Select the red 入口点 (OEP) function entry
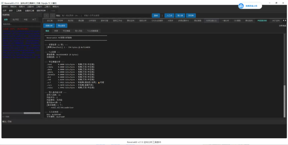 click(x=16, y=29)
